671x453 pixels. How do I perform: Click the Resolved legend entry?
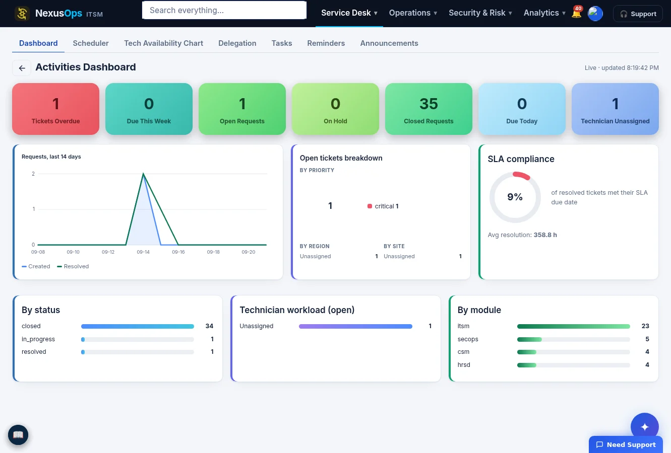tap(73, 266)
